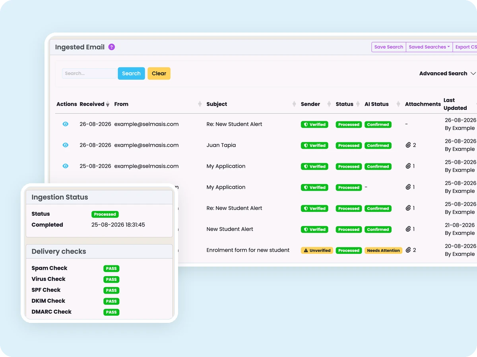
Task: Click paperclip icon in New Student Alert row
Action: (x=408, y=229)
